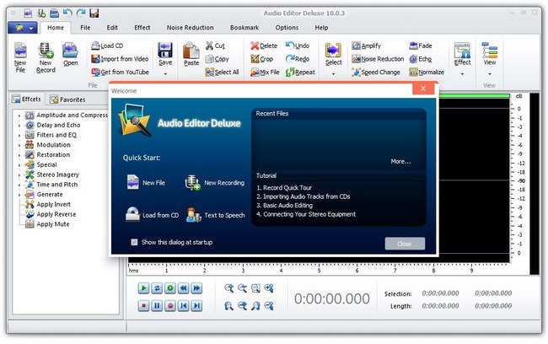Apply the Amplify effect
Viewport: 548px width, 344px height.
point(366,46)
